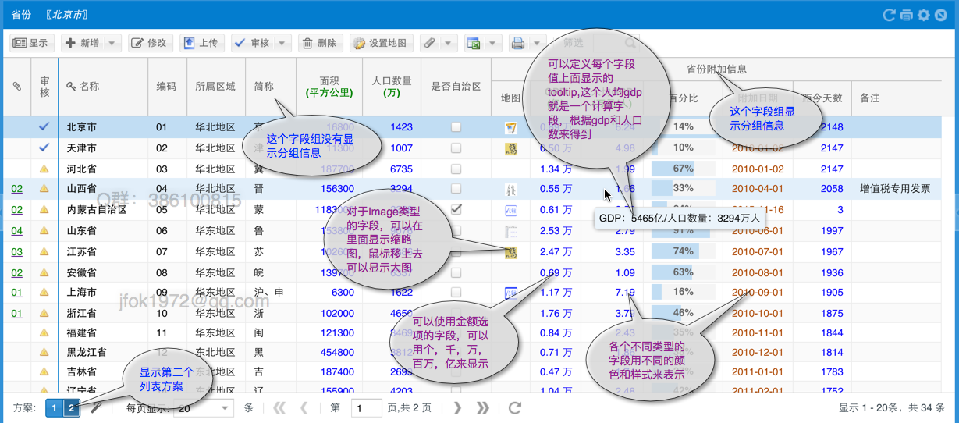Open the gear settings icon in the title bar

(x=924, y=15)
